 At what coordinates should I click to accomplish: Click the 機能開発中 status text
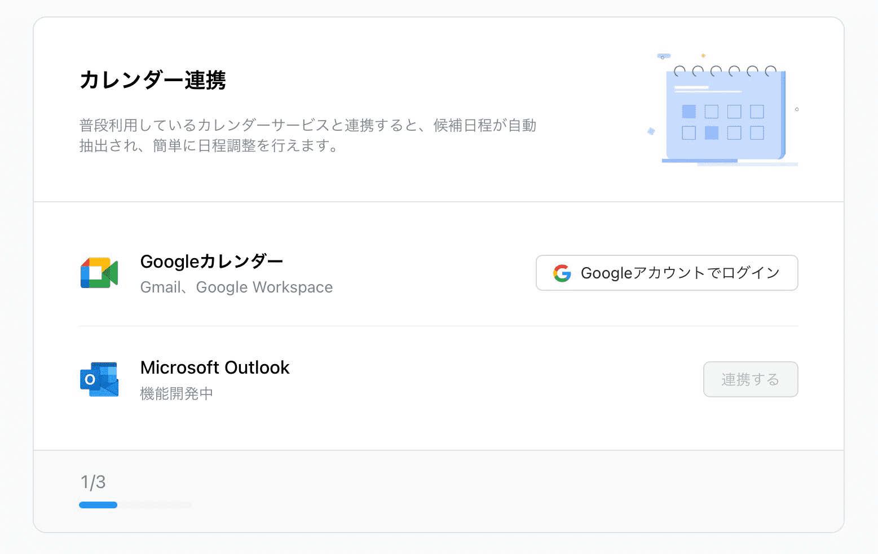[x=177, y=393]
